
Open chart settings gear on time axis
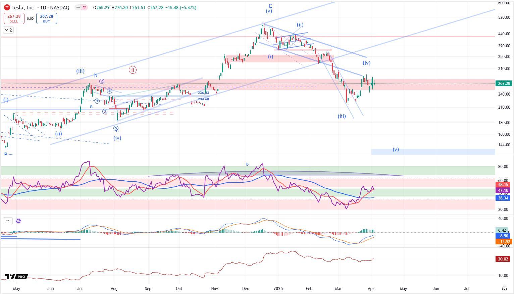click(504, 289)
